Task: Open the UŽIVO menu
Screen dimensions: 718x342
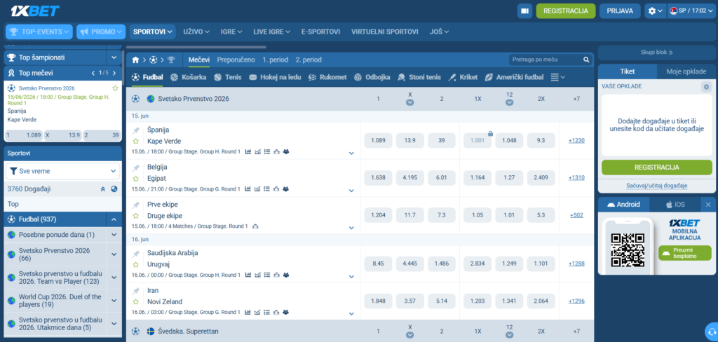Action: (196, 32)
